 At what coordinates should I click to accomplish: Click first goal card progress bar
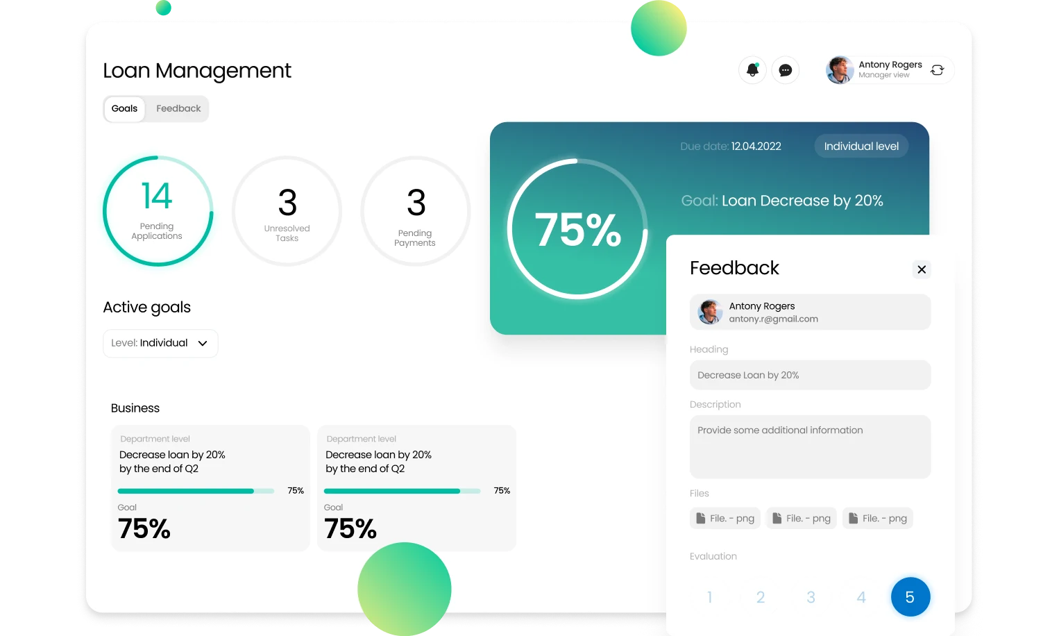click(x=196, y=491)
